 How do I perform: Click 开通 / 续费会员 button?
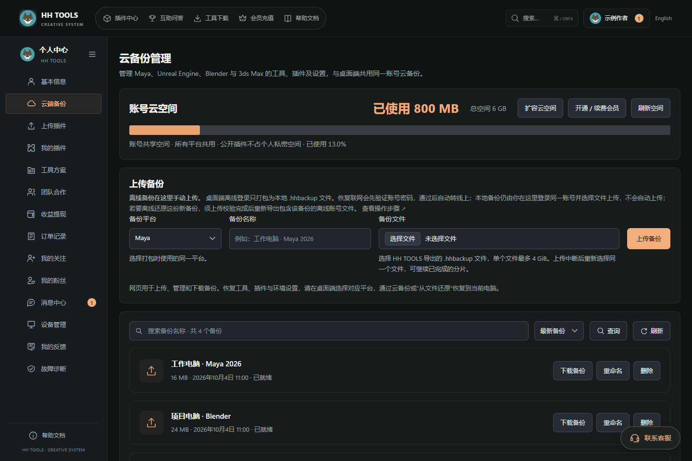tap(597, 108)
